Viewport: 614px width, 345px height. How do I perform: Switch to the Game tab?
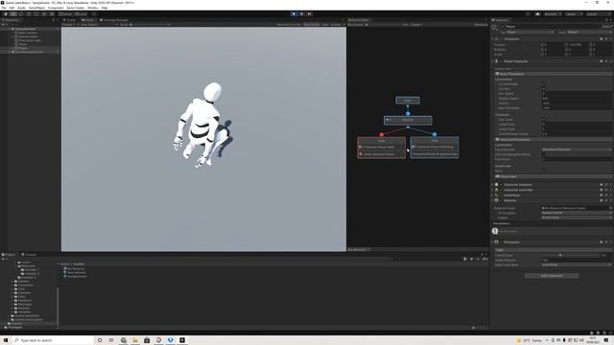pyautogui.click(x=88, y=20)
